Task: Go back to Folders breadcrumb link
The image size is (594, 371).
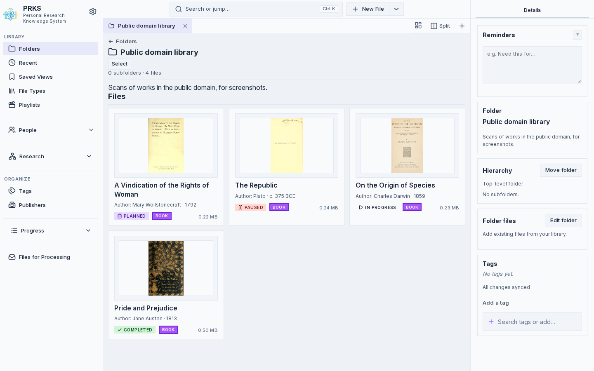Action: coord(123,41)
